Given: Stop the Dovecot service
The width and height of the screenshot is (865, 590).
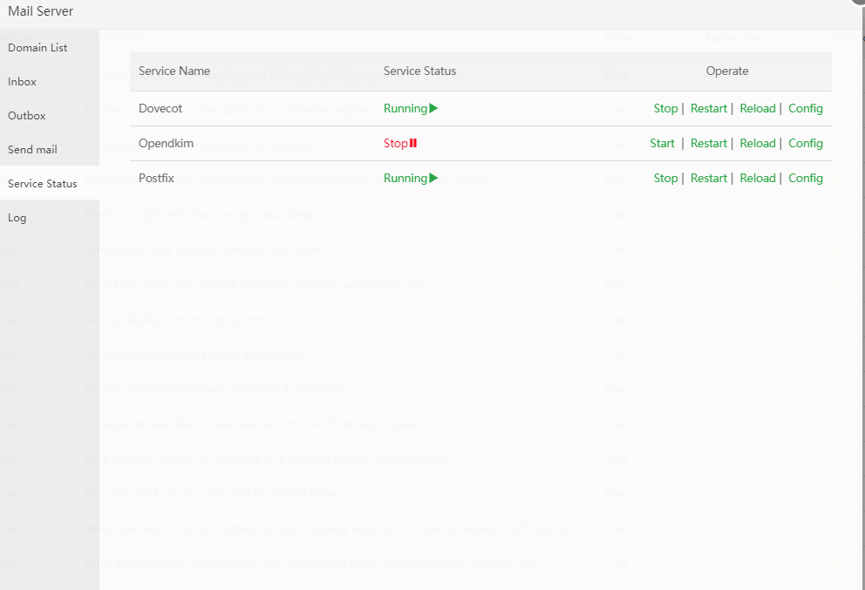Looking at the screenshot, I should click(665, 109).
